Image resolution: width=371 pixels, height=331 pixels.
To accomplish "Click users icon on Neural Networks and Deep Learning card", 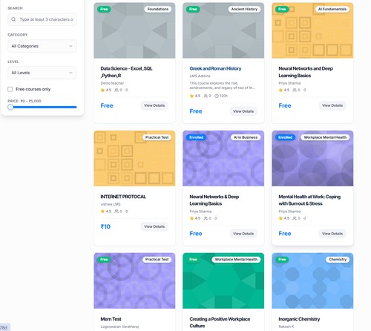I will click(x=295, y=90).
